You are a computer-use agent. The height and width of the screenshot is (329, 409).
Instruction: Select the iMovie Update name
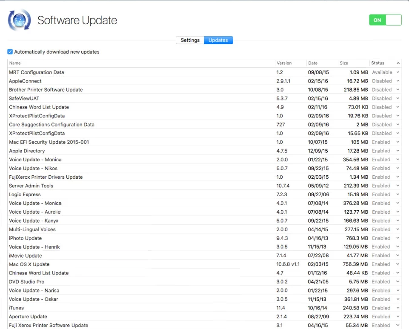pyautogui.click(x=25, y=255)
